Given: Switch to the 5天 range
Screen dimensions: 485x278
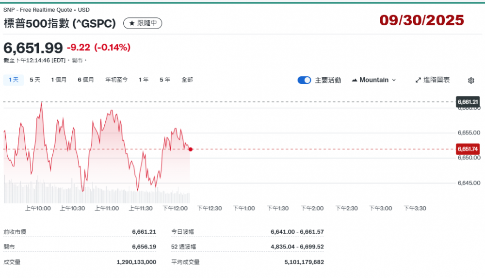Looking at the screenshot, I should click(x=35, y=80).
